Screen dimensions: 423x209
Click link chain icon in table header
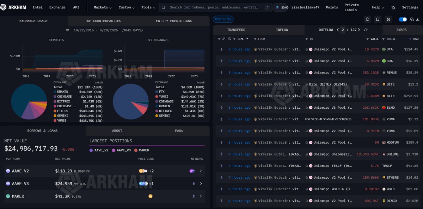(x=223, y=39)
